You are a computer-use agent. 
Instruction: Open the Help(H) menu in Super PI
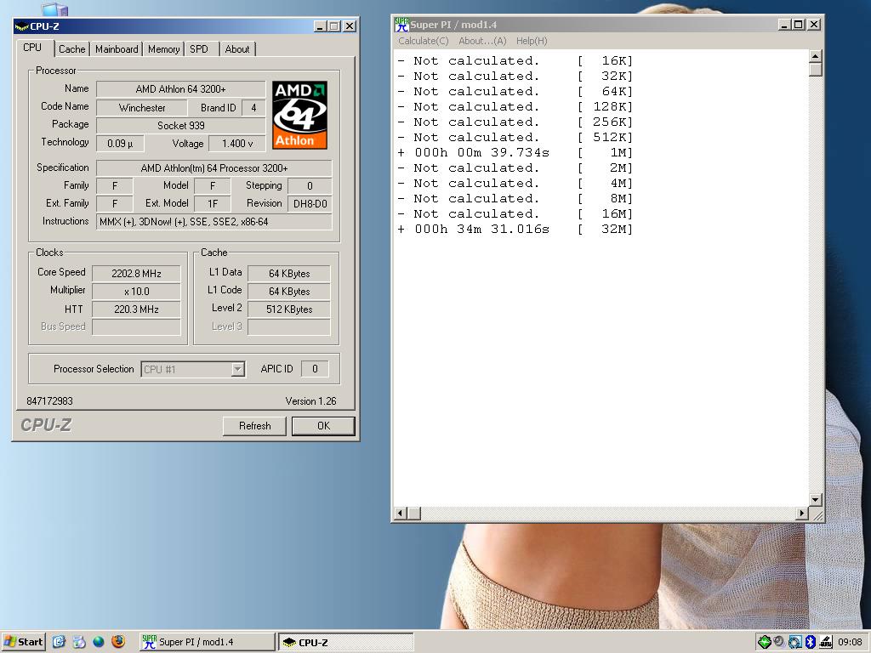click(x=532, y=41)
